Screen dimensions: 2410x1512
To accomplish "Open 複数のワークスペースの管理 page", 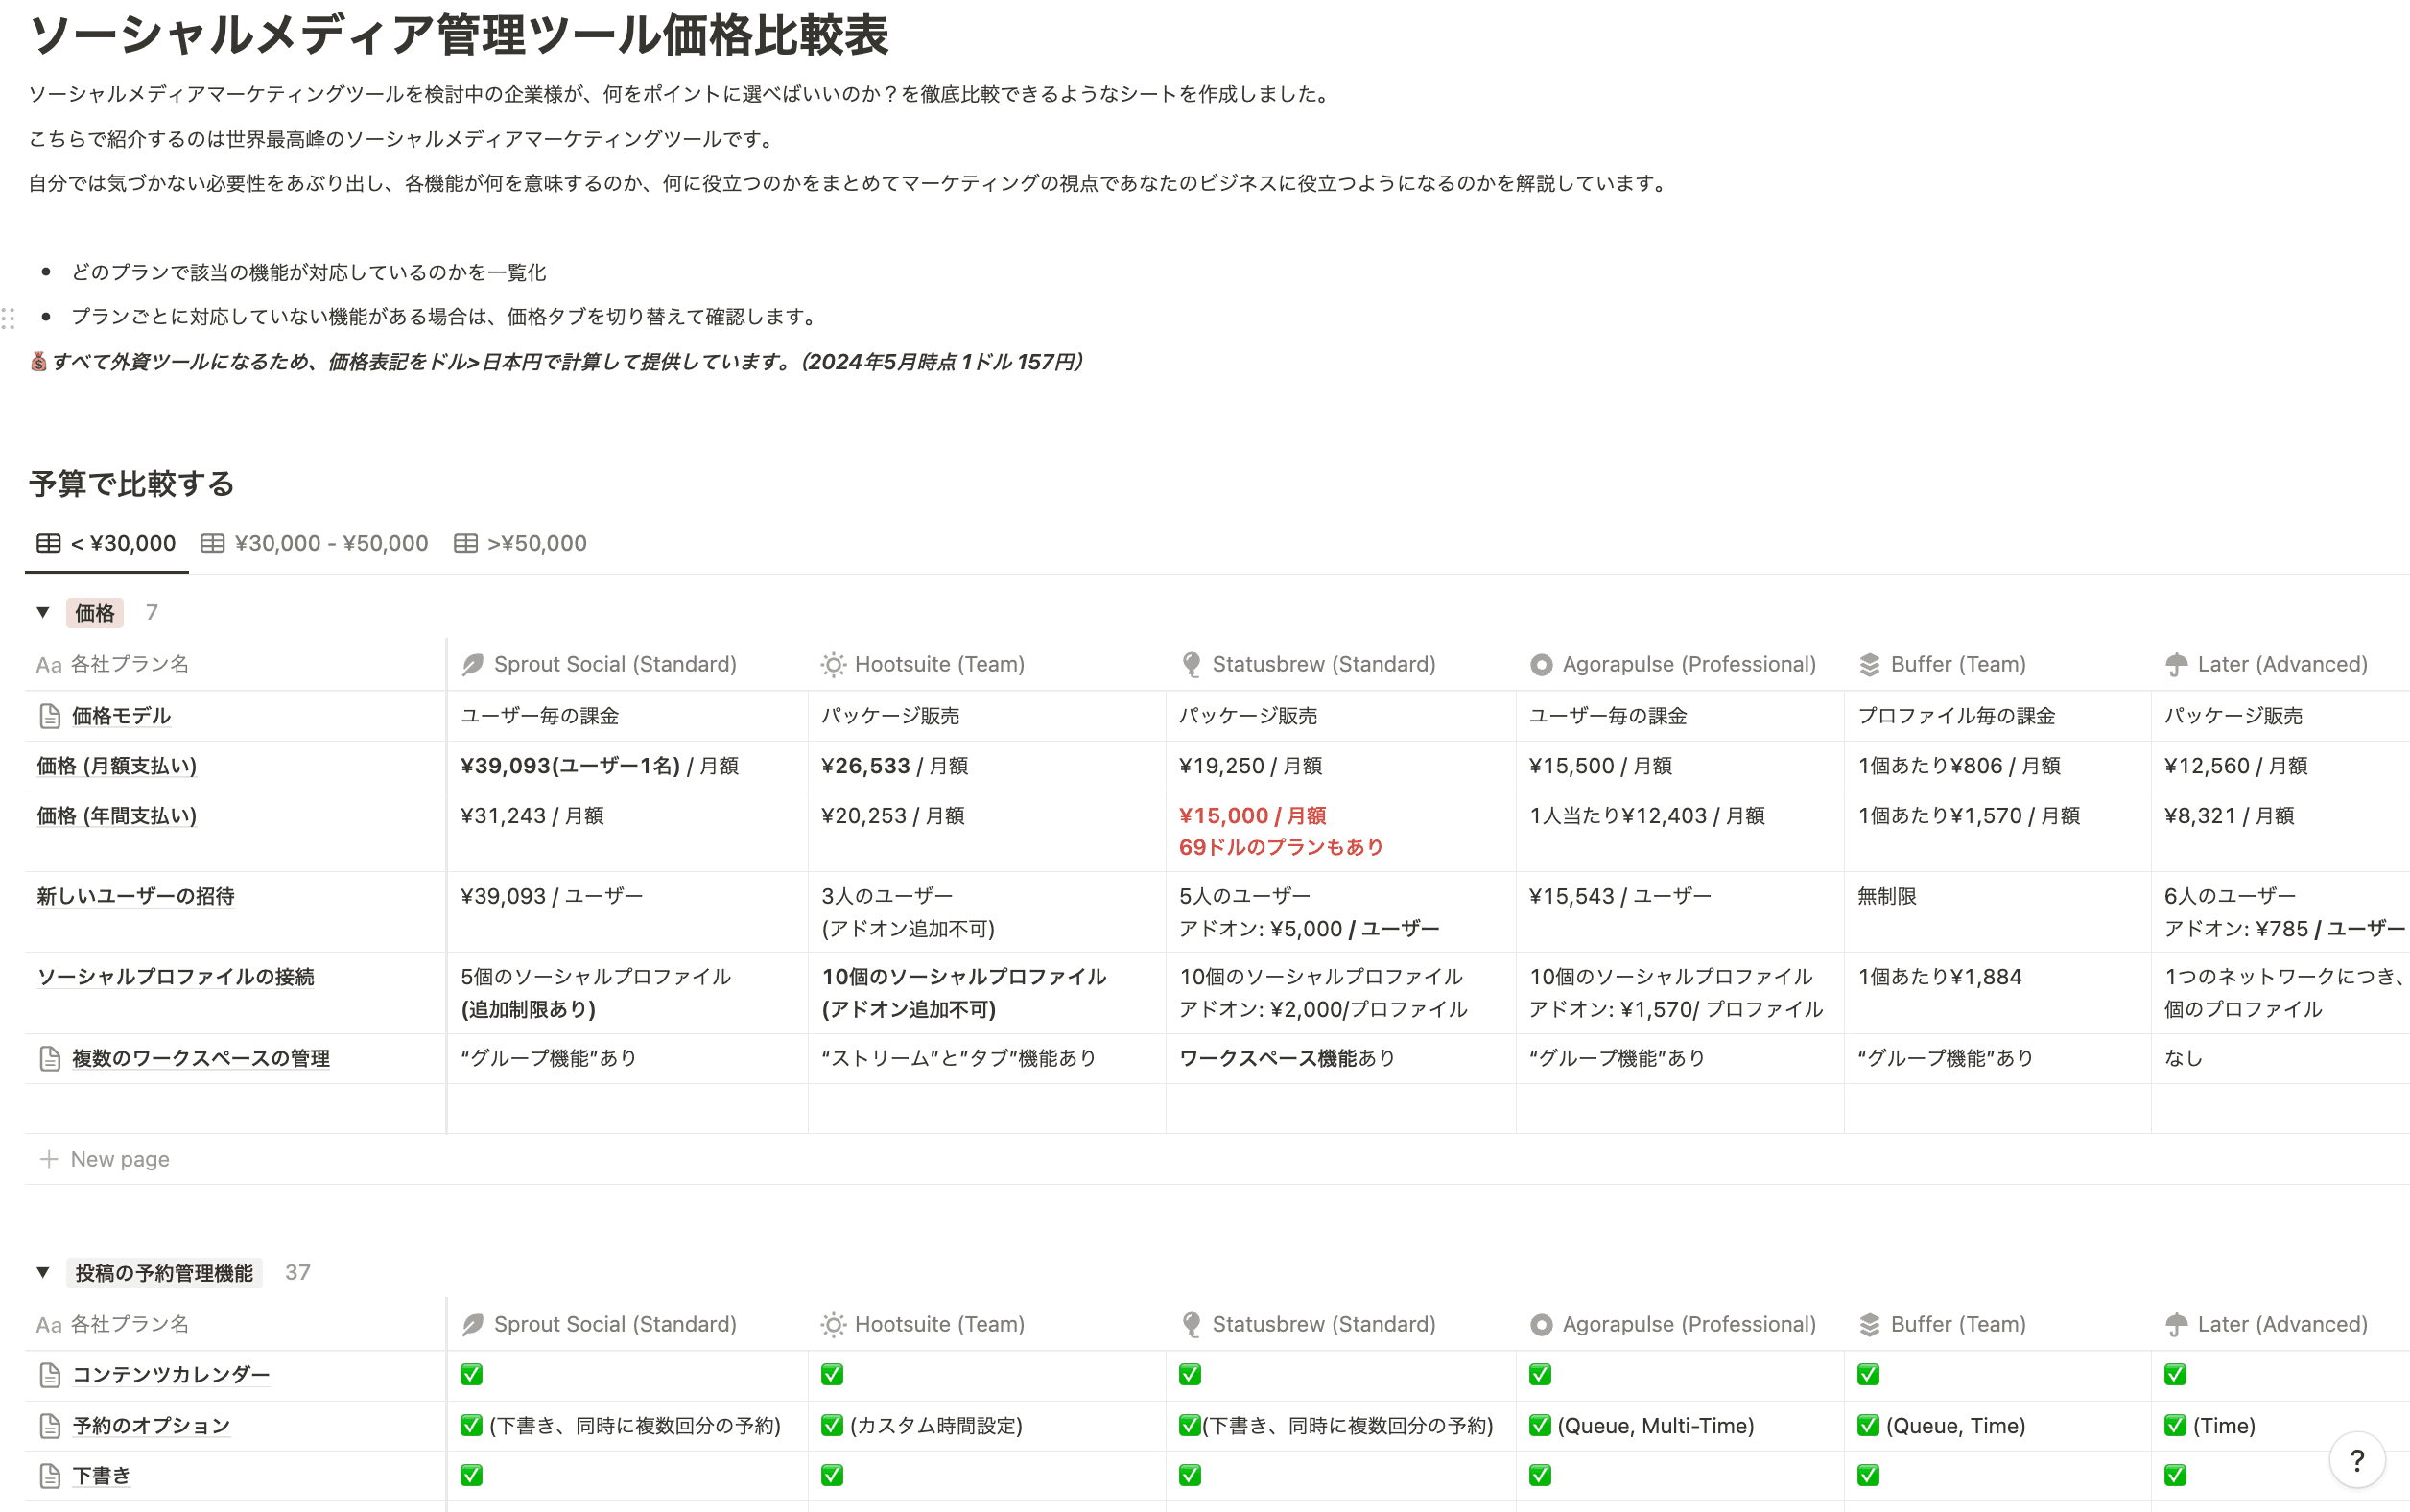I will [200, 1058].
